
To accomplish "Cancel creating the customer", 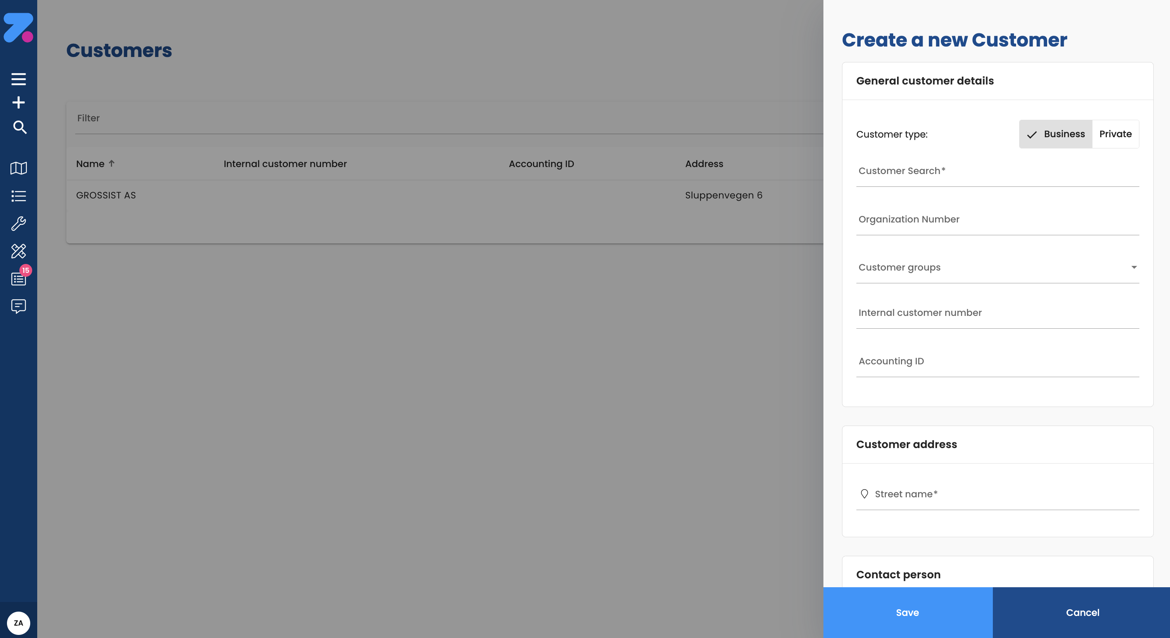I will (x=1083, y=612).
